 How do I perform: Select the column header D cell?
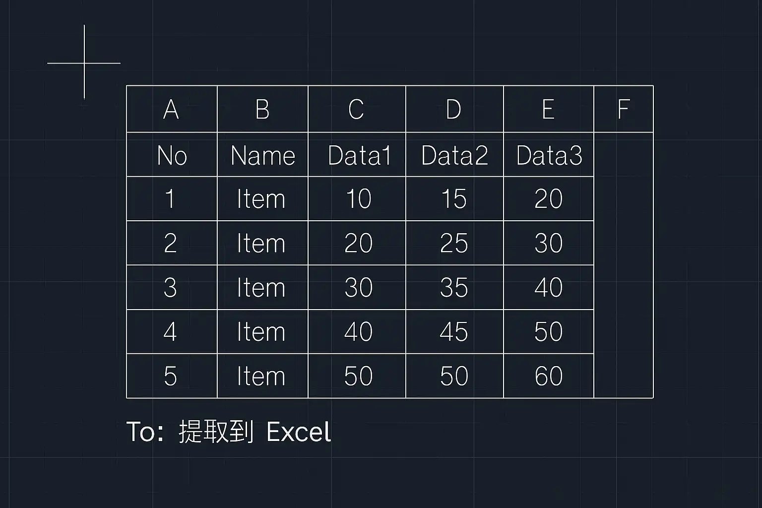[x=454, y=109]
